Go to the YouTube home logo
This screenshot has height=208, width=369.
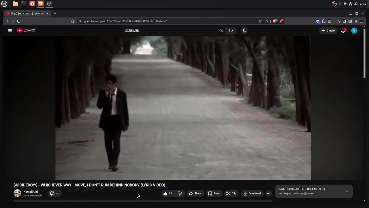pos(26,30)
